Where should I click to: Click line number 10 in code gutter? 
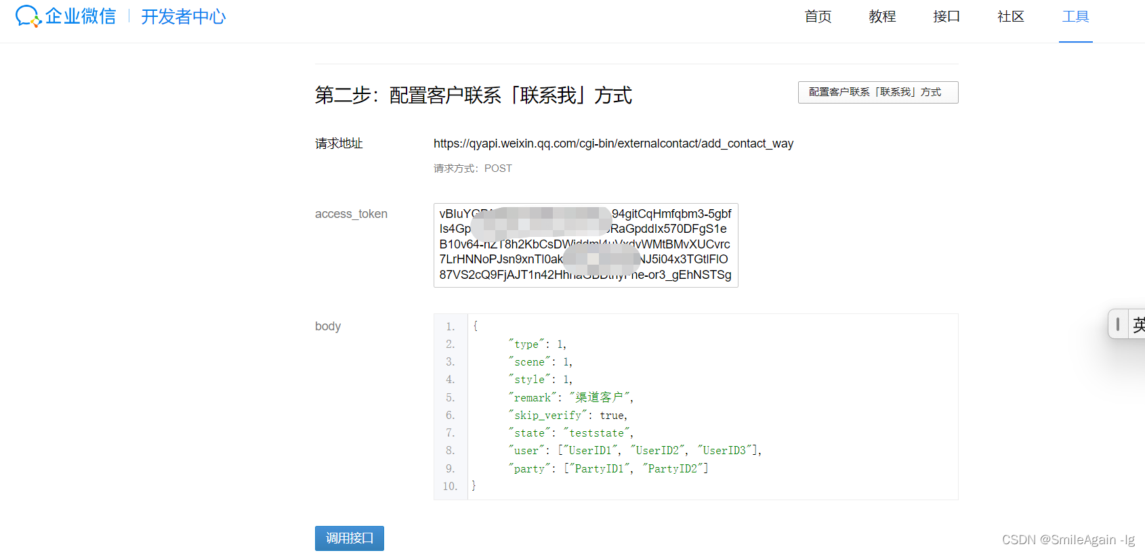[450, 486]
